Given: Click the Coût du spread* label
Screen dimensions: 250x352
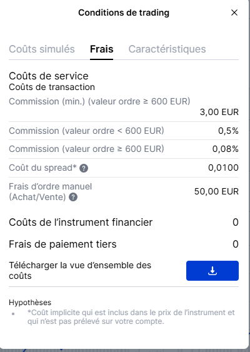Looking at the screenshot, I should [x=42, y=168].
